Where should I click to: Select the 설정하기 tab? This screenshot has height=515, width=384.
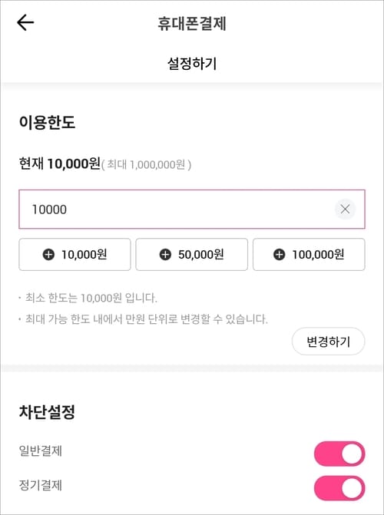click(192, 64)
